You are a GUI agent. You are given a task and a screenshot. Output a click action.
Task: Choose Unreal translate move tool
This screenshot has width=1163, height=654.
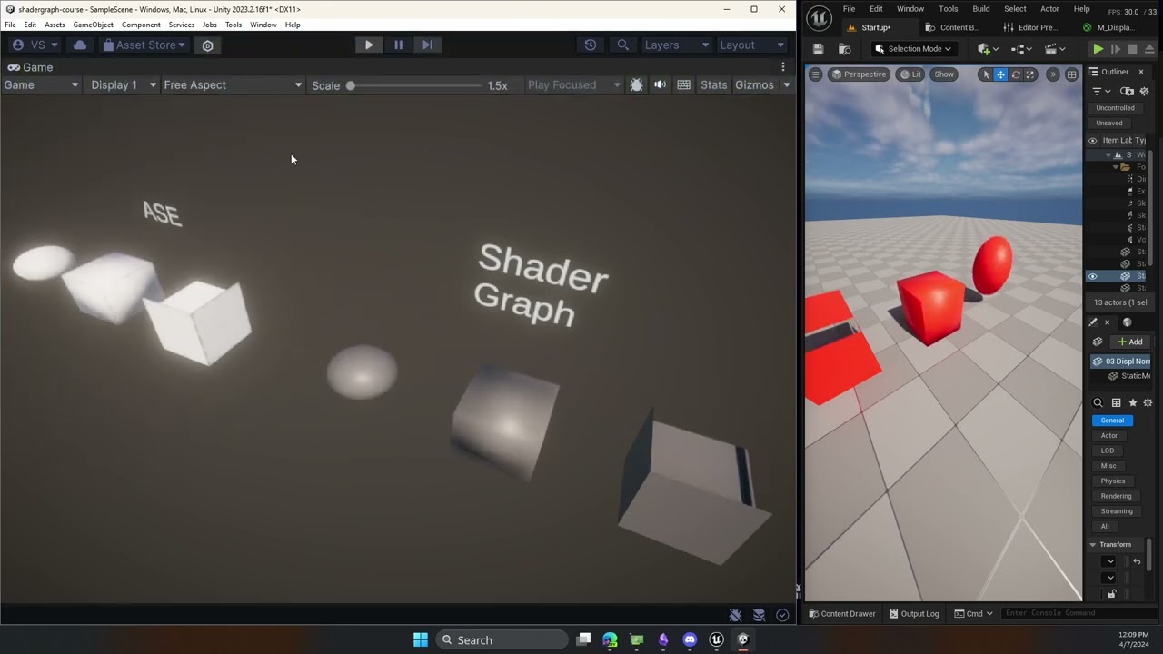[x=1000, y=74]
